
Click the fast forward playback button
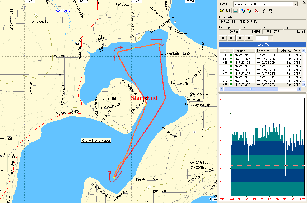[249, 38]
